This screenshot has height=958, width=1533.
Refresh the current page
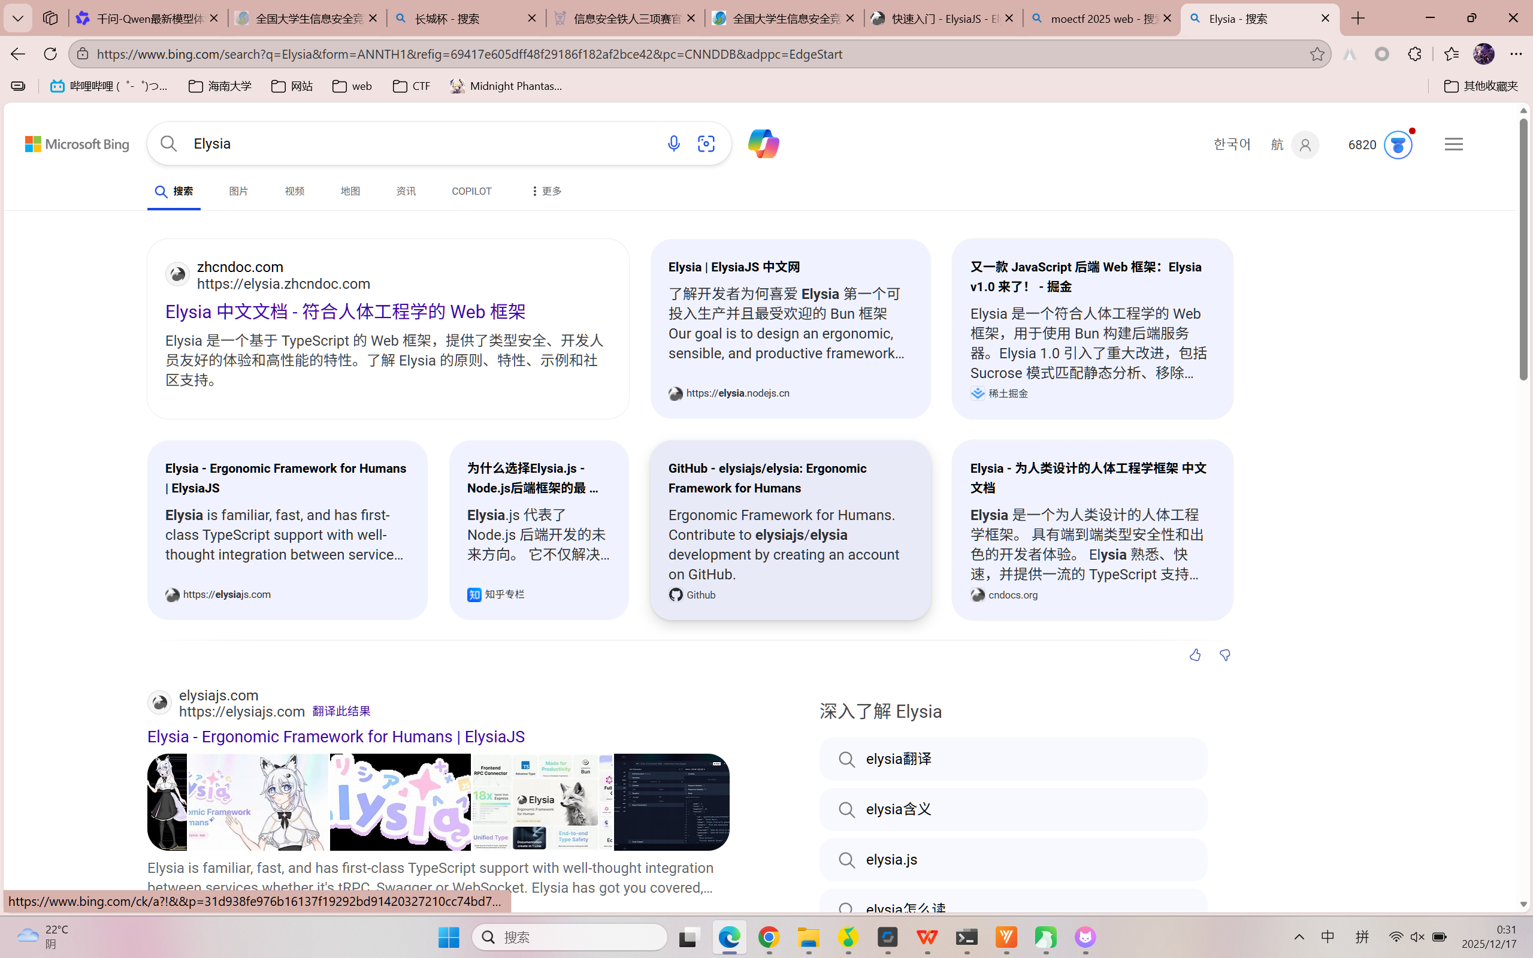(50, 54)
